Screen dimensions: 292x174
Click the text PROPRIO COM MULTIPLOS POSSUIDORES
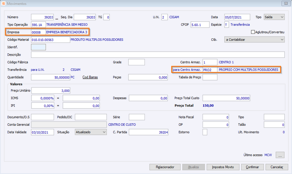click(249, 70)
